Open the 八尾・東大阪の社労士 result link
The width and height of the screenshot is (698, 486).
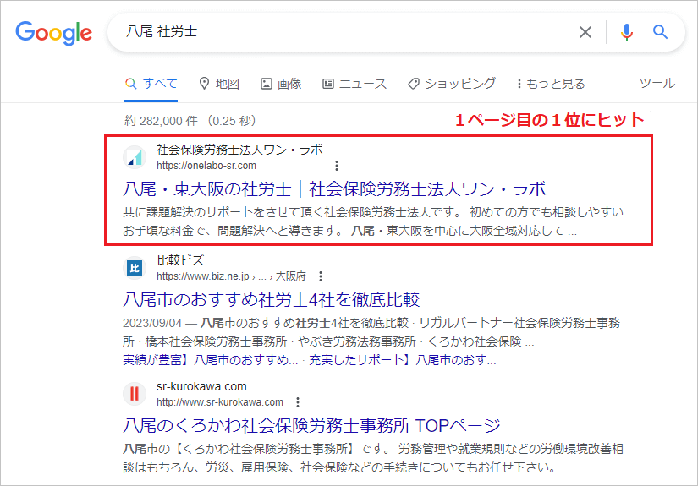(334, 189)
